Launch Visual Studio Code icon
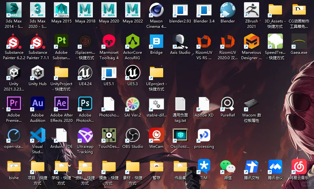The width and height of the screenshot is (314, 189). tap(38, 135)
